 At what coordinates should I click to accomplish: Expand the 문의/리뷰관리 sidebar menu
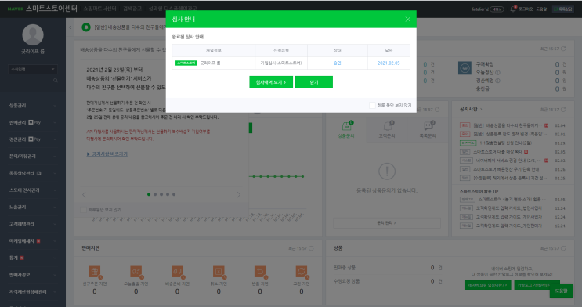click(x=33, y=157)
